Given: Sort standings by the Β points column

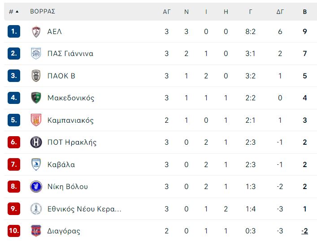Looking at the screenshot, I should pyautogui.click(x=305, y=12).
